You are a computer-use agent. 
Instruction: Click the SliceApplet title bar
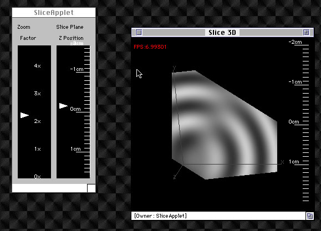(54, 13)
